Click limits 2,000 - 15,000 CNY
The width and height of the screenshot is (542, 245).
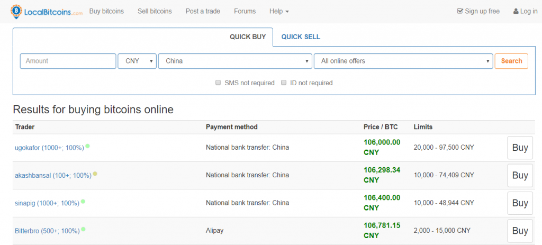point(442,231)
